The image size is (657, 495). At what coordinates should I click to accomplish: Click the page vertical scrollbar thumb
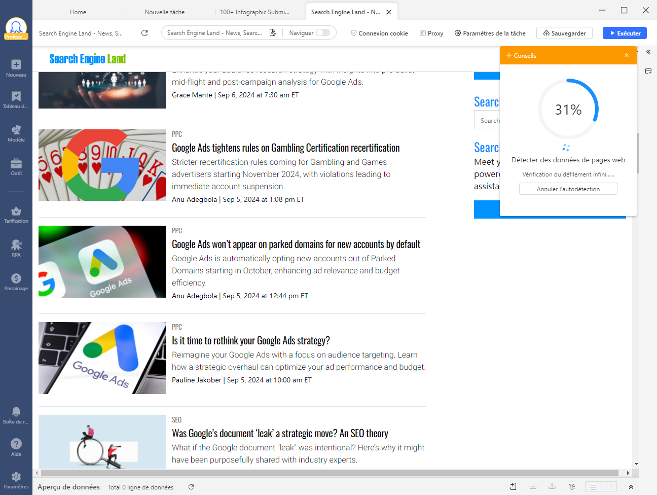[x=637, y=153]
